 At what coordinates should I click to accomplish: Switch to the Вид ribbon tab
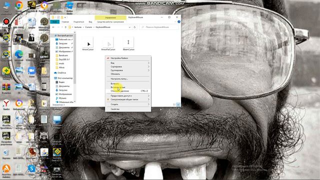[90, 21]
